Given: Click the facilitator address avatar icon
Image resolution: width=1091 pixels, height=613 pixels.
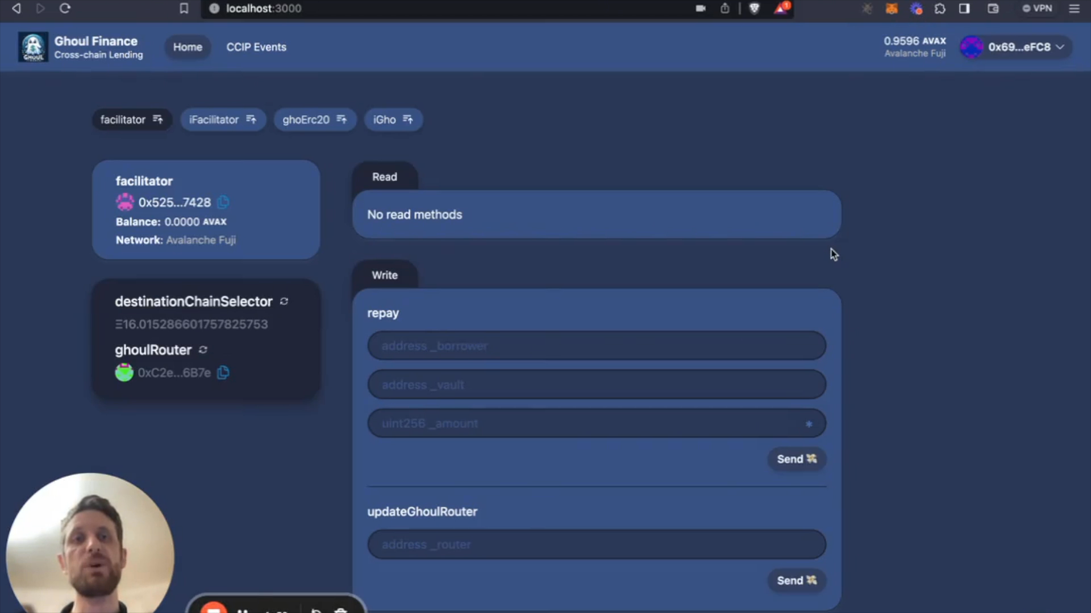Looking at the screenshot, I should pos(125,202).
